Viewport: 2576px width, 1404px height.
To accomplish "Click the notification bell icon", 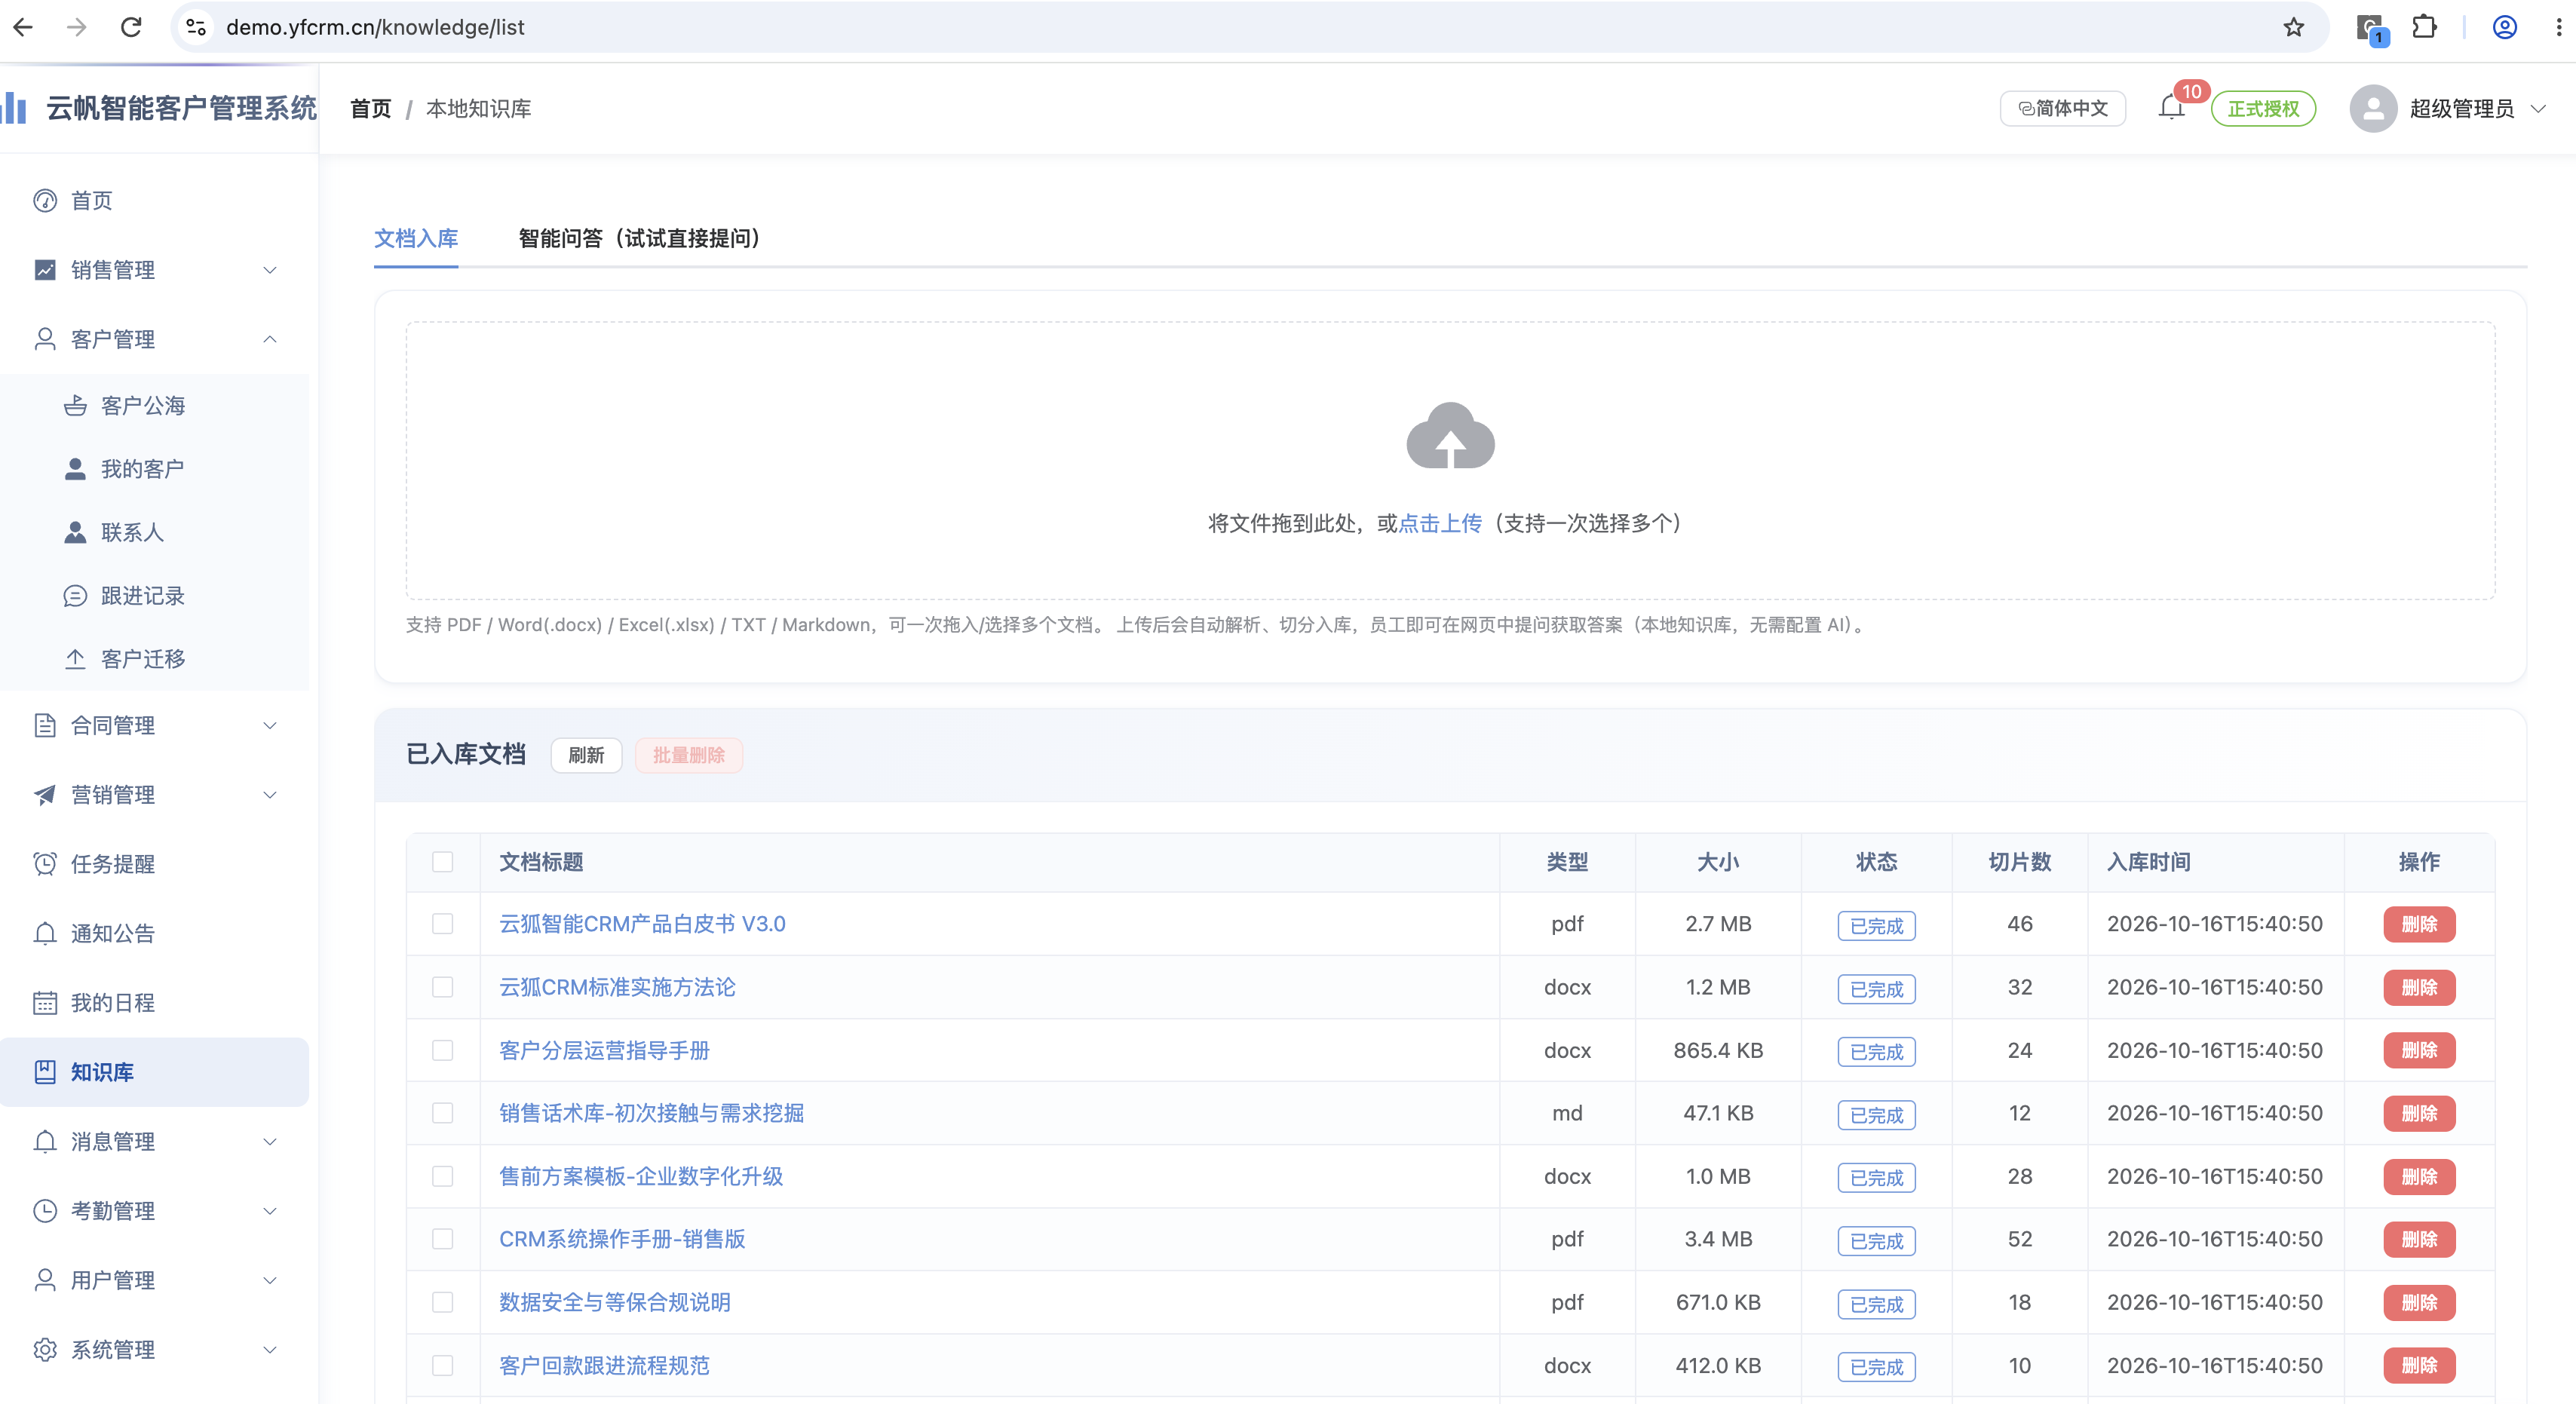I will click(x=2171, y=107).
